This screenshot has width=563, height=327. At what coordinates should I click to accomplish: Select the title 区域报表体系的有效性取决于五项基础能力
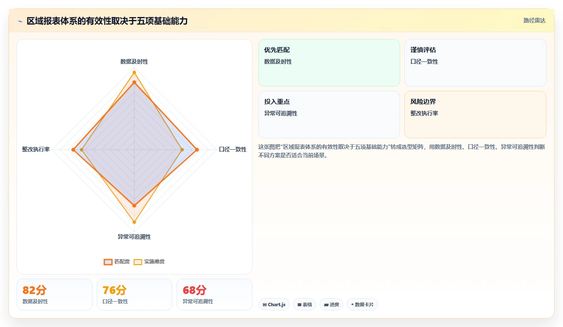tap(107, 21)
